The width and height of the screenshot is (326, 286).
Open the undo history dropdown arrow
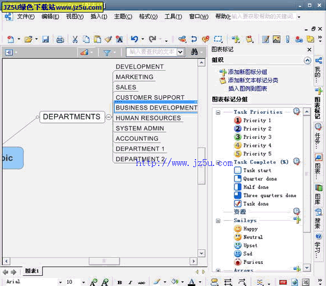click(142, 39)
